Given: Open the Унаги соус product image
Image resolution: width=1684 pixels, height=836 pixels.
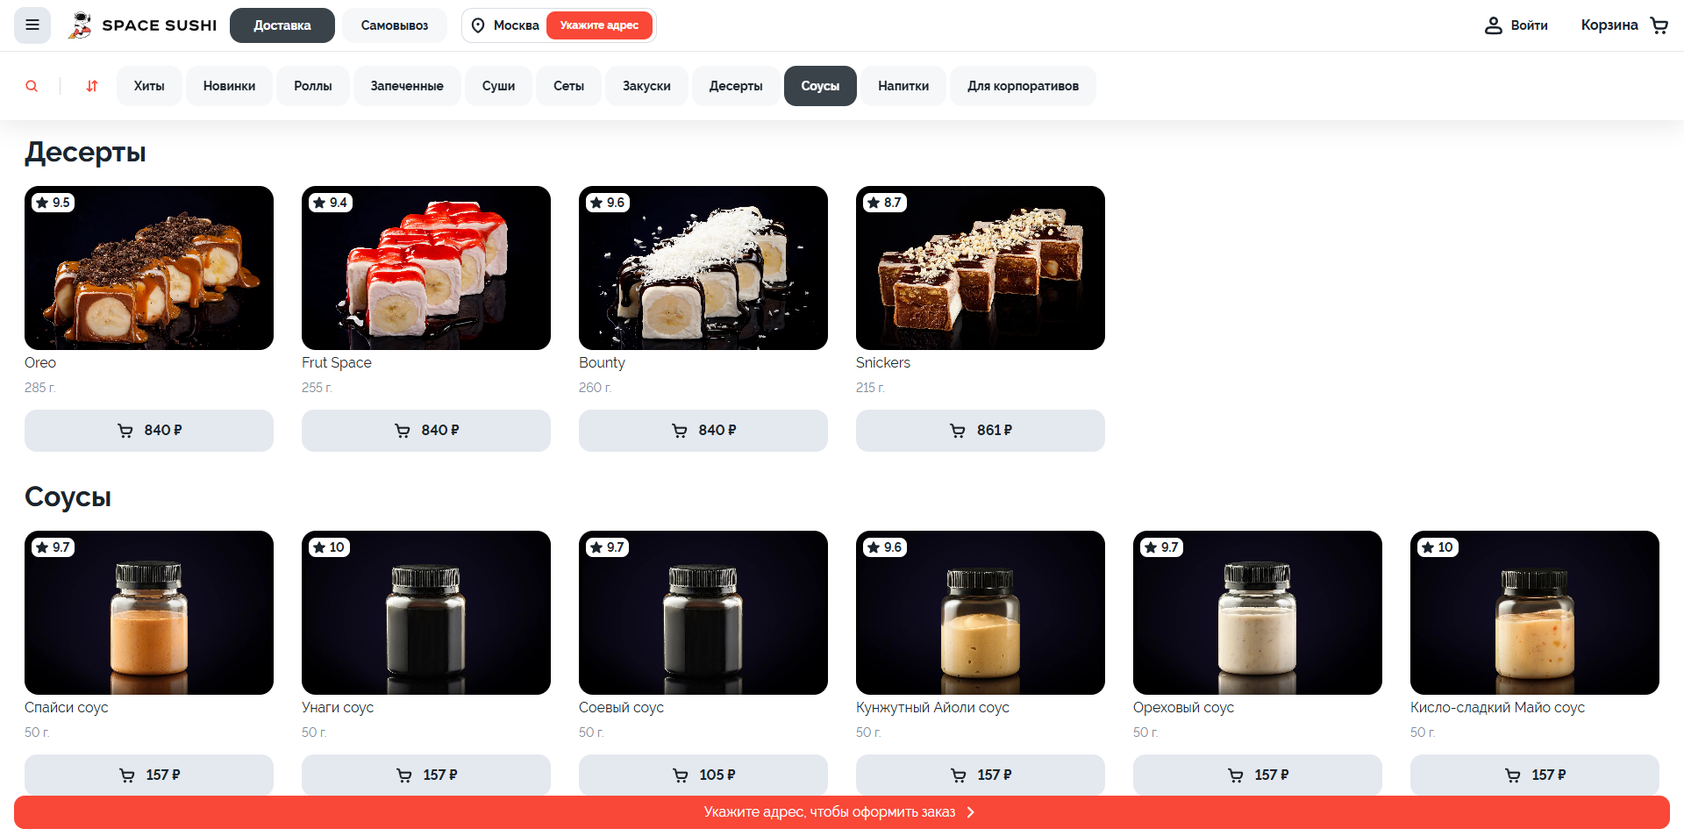Looking at the screenshot, I should tap(426, 612).
